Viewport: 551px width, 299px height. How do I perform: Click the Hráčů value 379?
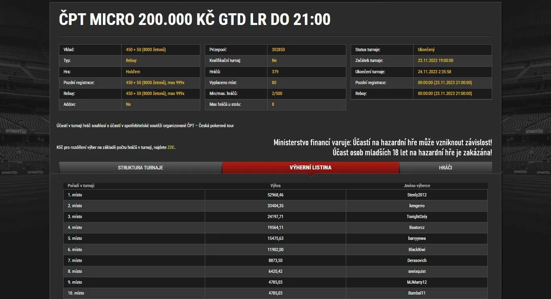coord(275,72)
